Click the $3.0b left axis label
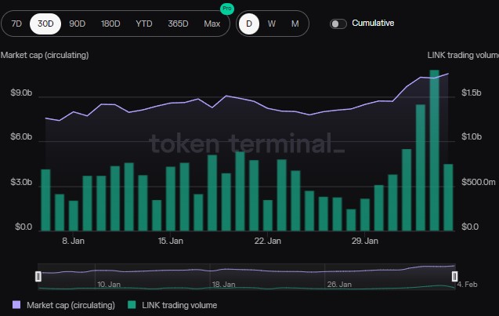 [21, 182]
